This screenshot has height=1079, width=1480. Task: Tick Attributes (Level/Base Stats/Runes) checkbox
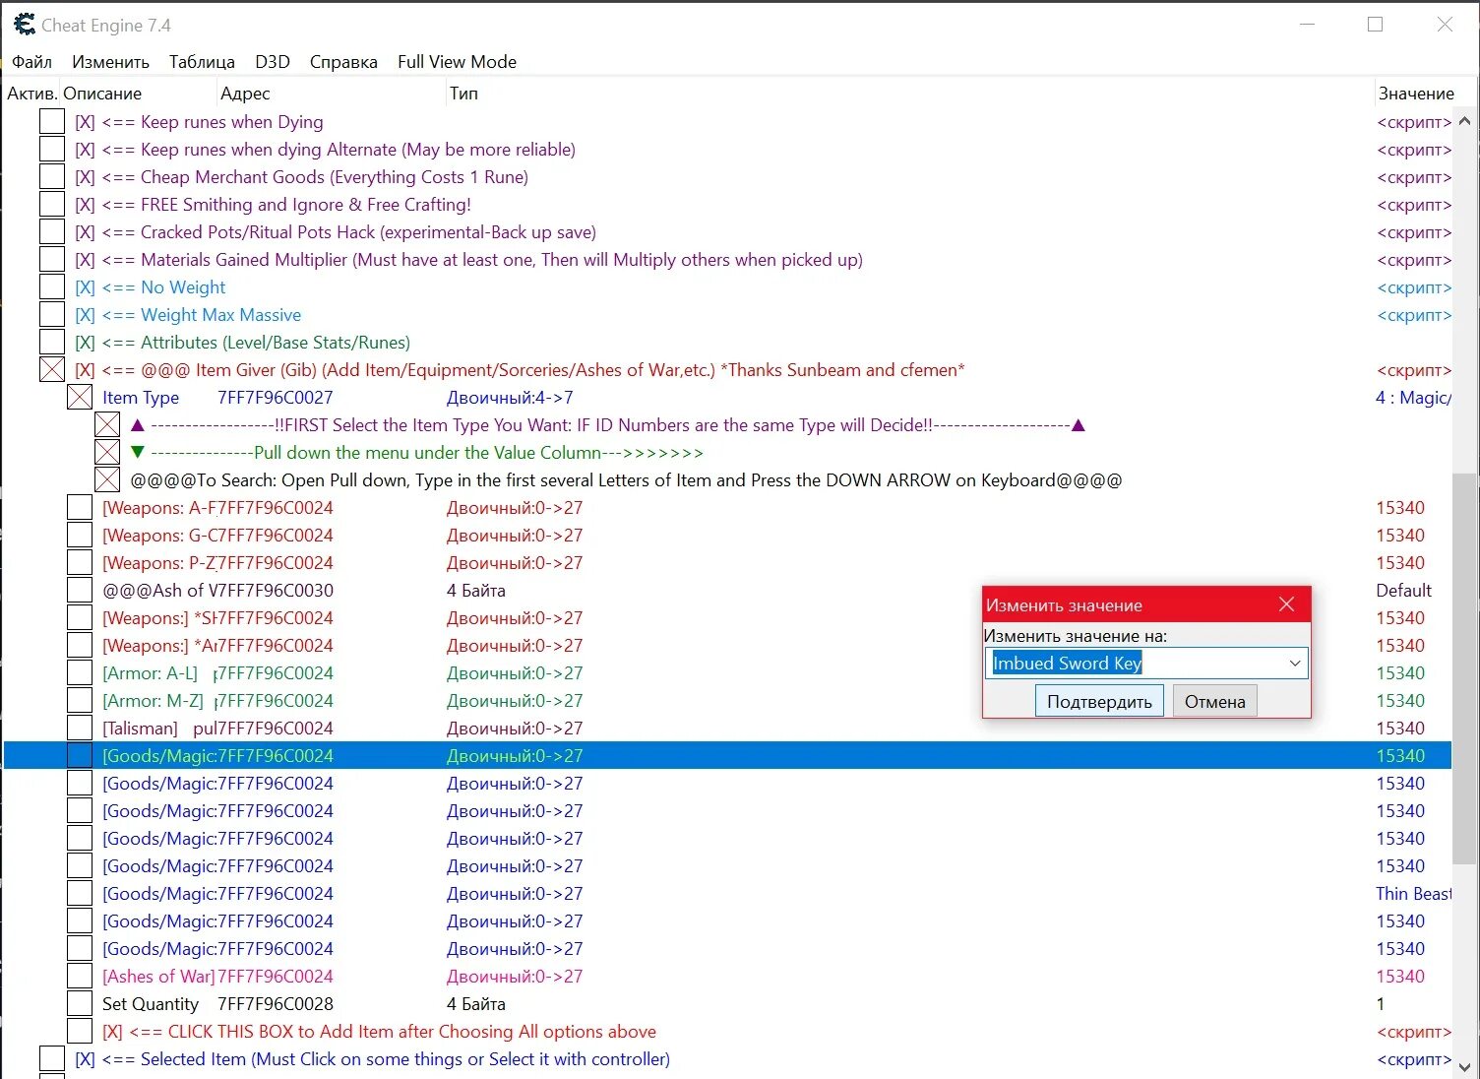[52, 343]
